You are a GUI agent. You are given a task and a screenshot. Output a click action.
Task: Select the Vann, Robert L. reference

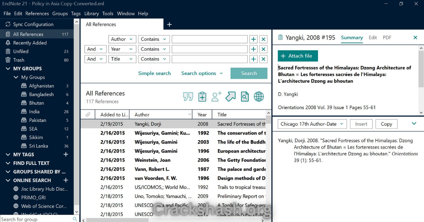(x=173, y=169)
